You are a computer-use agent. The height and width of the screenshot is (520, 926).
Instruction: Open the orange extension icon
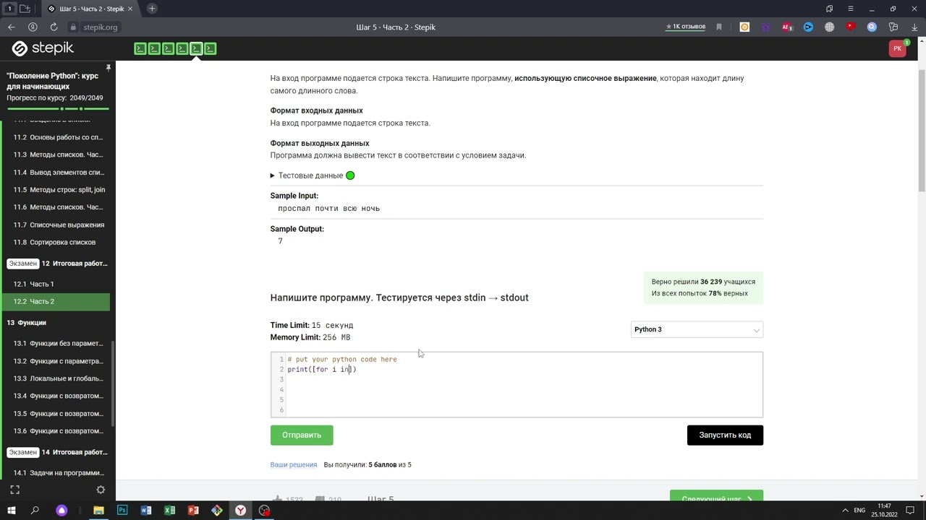tap(744, 27)
